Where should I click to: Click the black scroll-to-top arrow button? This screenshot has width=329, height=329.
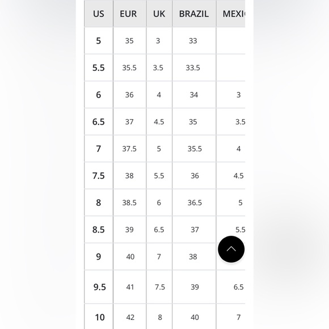coord(231,249)
